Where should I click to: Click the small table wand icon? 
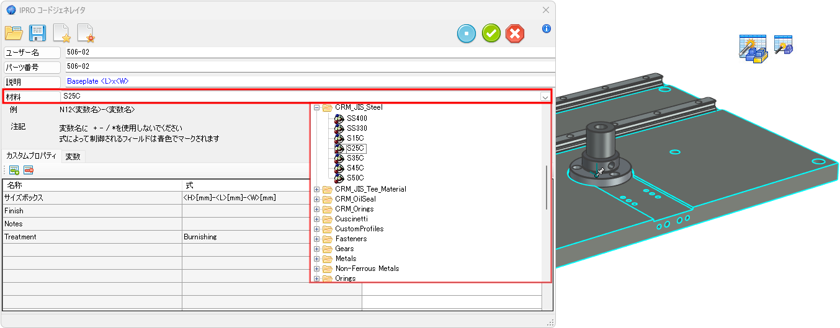(784, 45)
